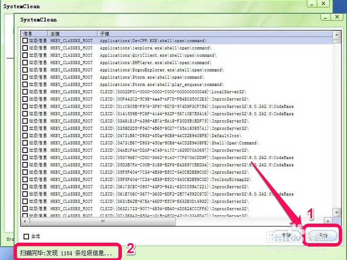Viewport: 347px width, 260px height.
Task: Click the horizontal scrollbar thumb
Action: [x=102, y=221]
